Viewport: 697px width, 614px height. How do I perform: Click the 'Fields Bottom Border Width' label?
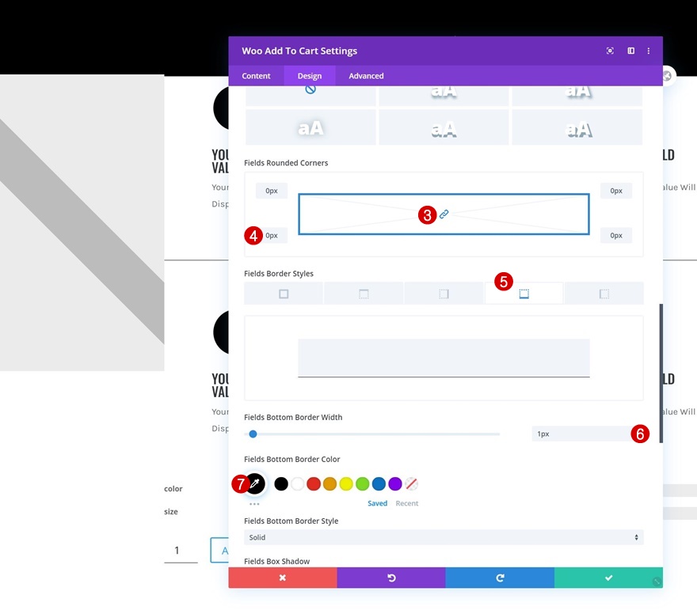(x=293, y=417)
